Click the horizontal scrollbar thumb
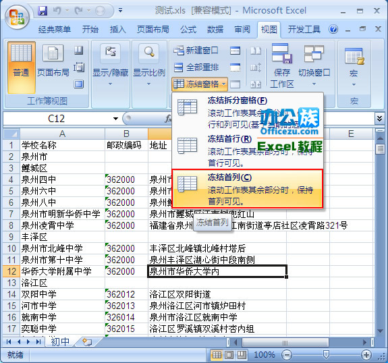The image size is (388, 363). (x=285, y=343)
